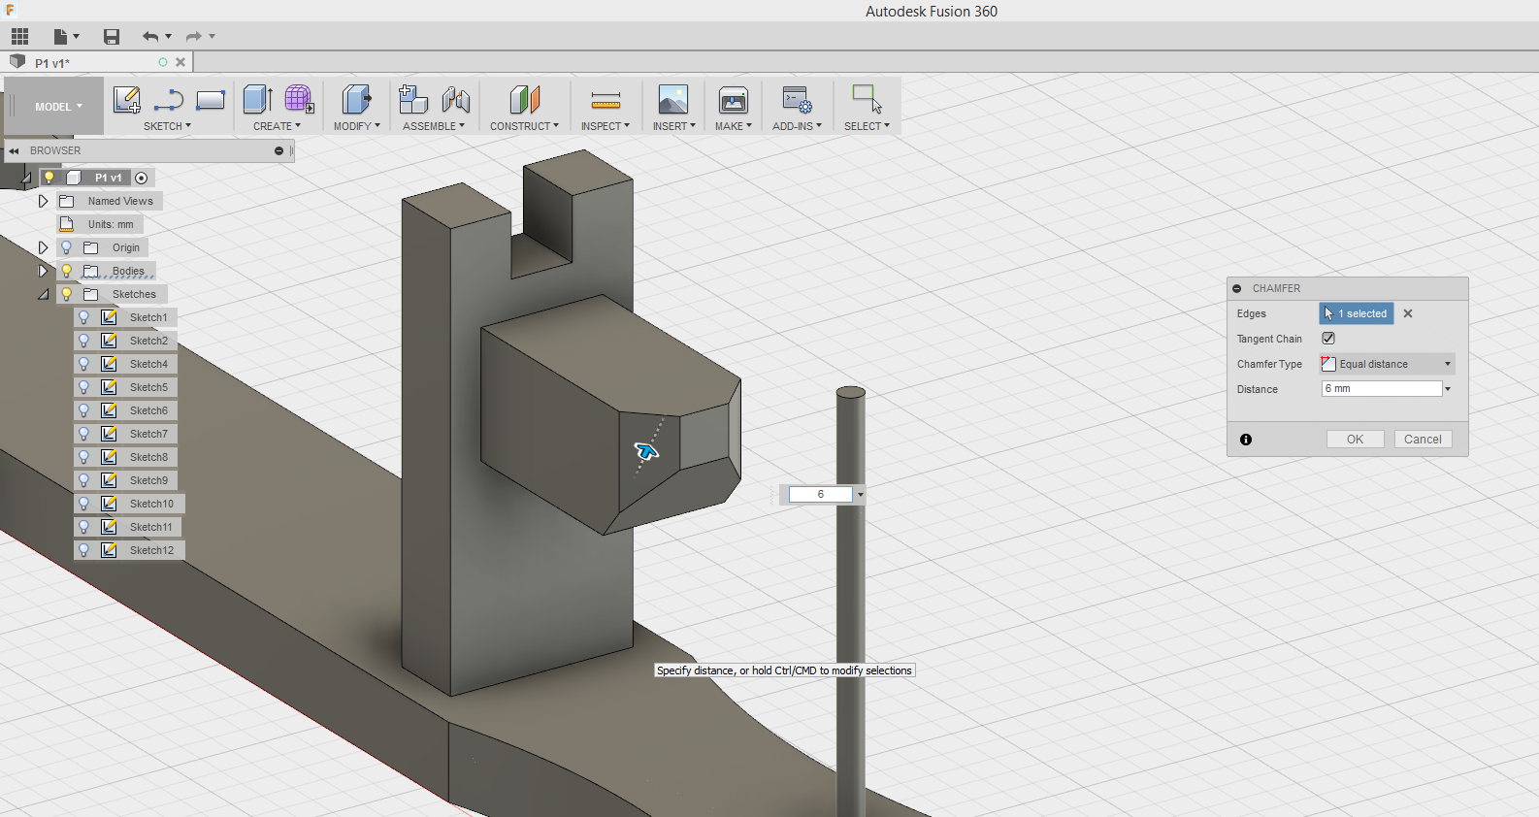
Task: Toggle visibility of Sketch10
Action: point(84,504)
